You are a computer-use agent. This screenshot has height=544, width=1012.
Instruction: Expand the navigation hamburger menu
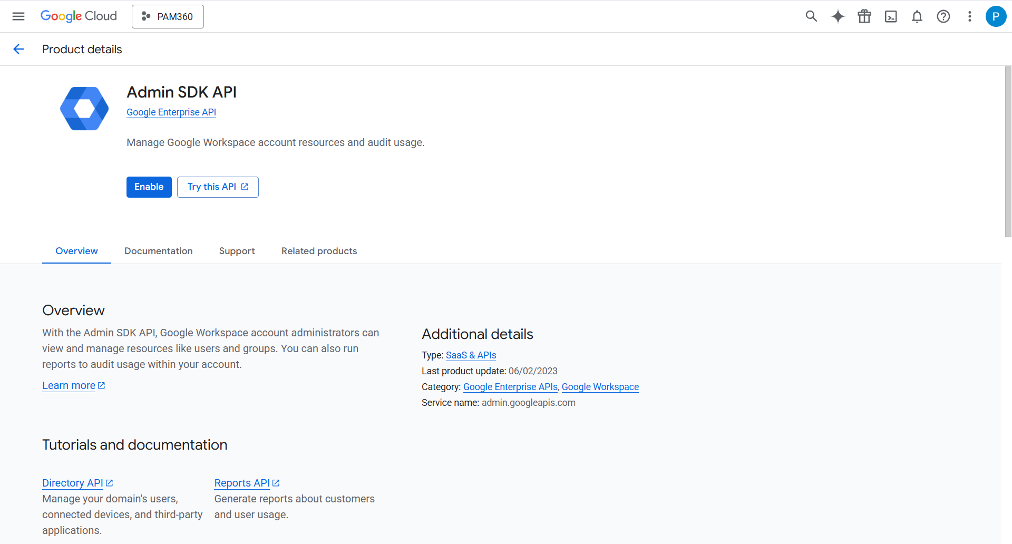[x=18, y=16]
